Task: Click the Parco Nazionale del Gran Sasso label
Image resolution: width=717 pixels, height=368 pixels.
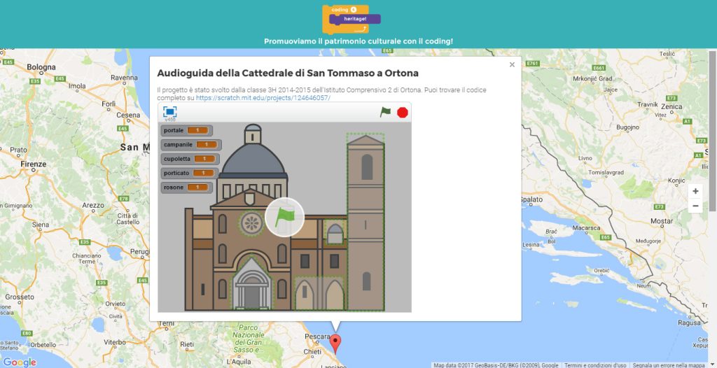Action: 249,339
